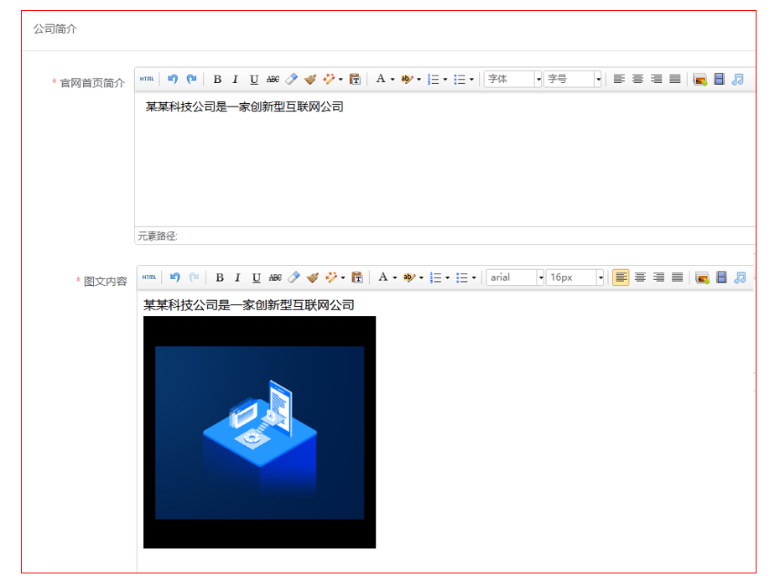This screenshot has width=780, height=586.
Task: Click the eraser clear-format icon in 官网首页简介 editor
Action: 292,79
